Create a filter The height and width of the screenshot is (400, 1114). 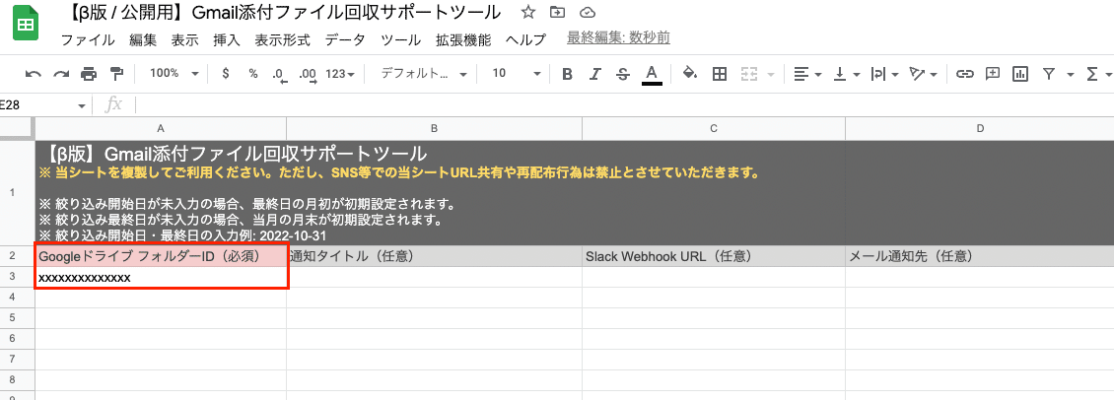[1049, 73]
